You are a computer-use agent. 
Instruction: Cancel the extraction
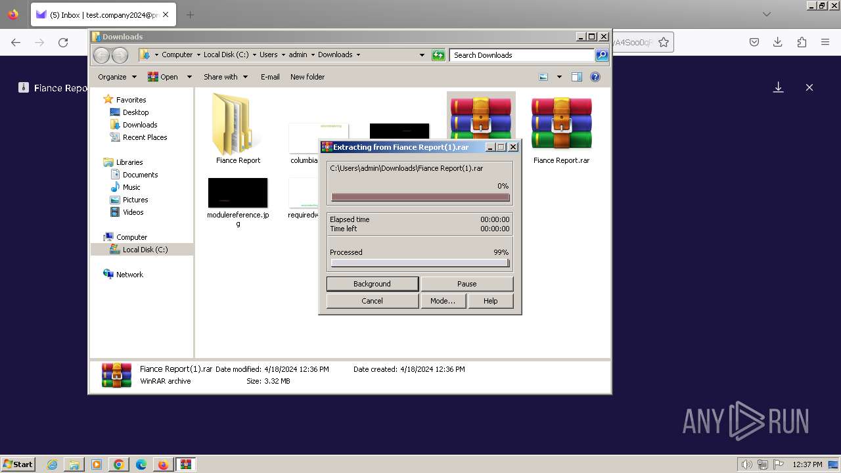pyautogui.click(x=372, y=301)
